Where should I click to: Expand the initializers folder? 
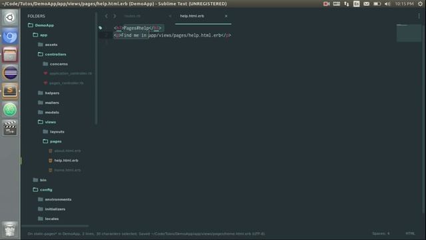pyautogui.click(x=52, y=209)
